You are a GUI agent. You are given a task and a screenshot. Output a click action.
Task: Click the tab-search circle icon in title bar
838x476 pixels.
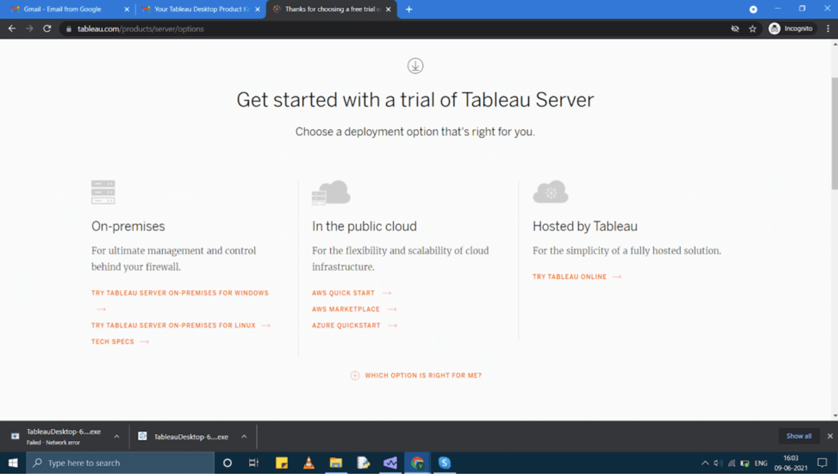click(x=753, y=9)
